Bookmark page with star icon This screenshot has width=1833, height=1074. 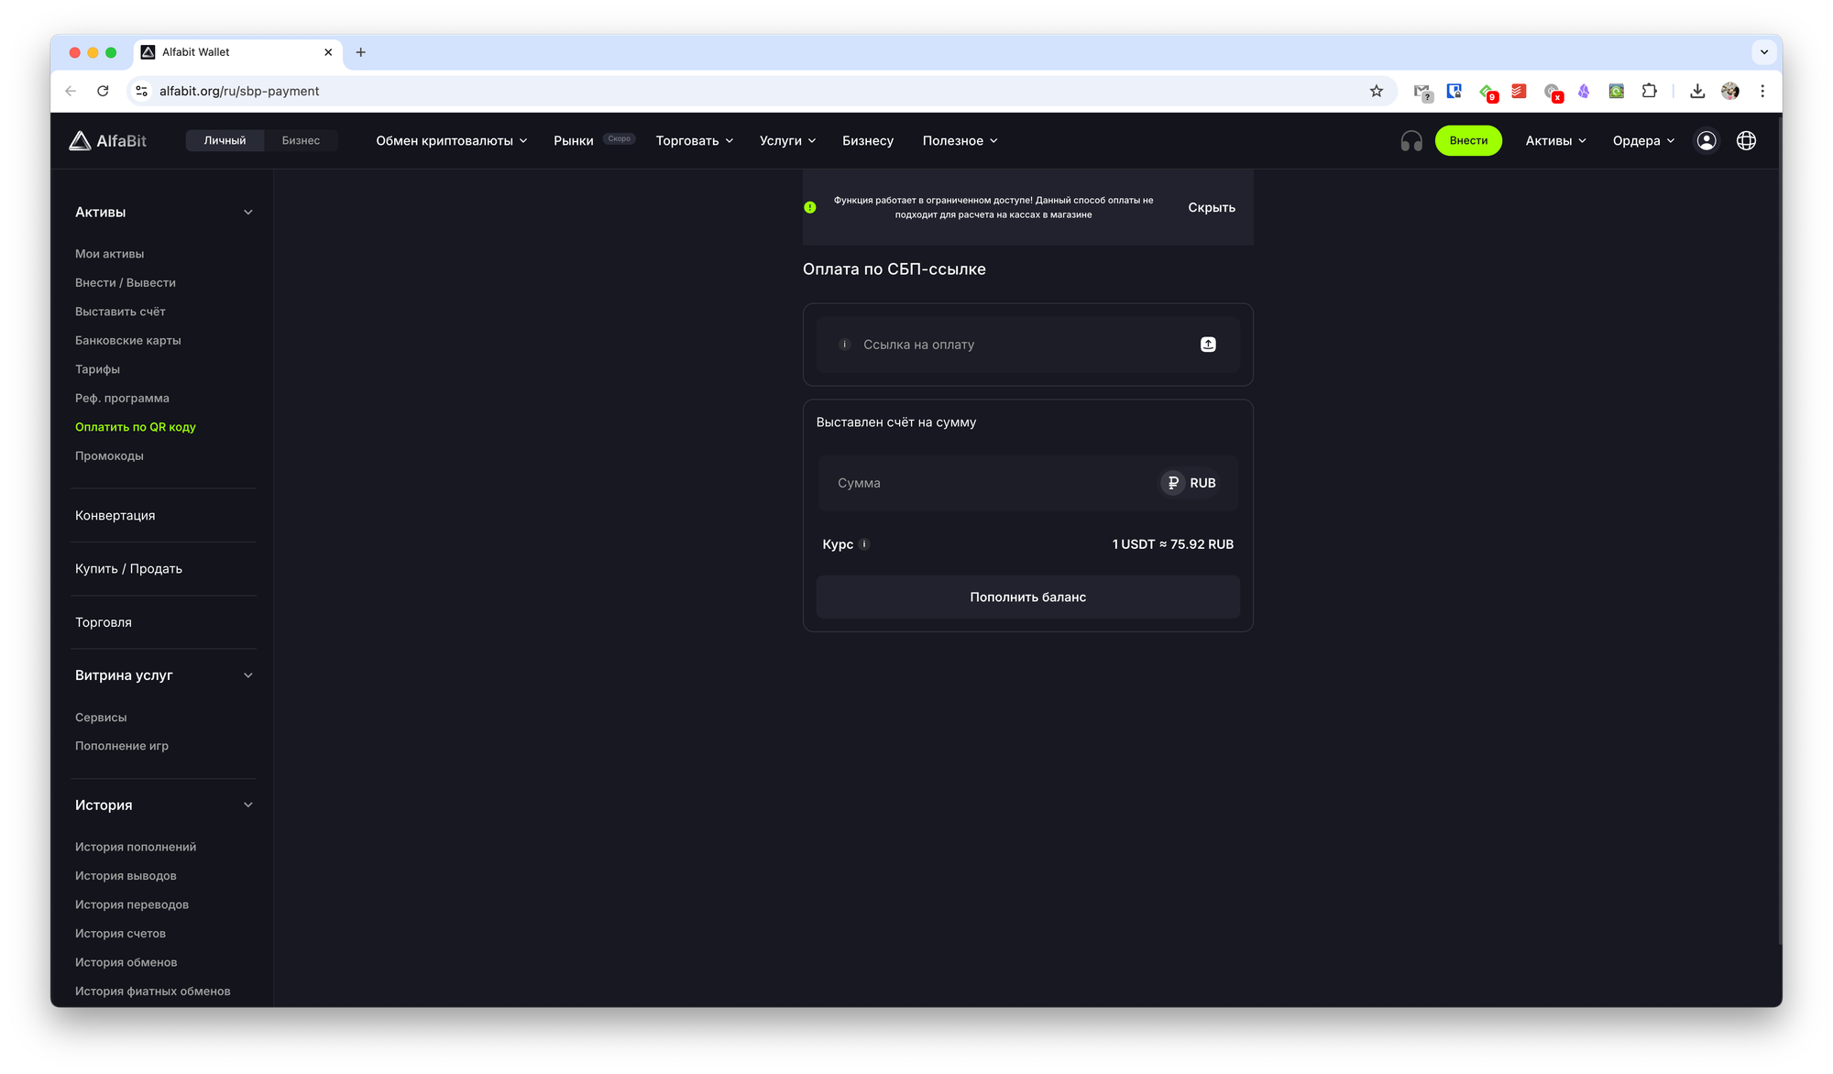pos(1376,91)
